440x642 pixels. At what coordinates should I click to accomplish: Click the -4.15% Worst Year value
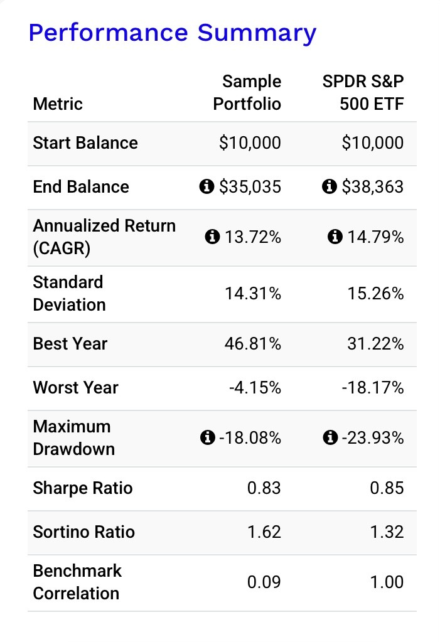pyautogui.click(x=255, y=388)
